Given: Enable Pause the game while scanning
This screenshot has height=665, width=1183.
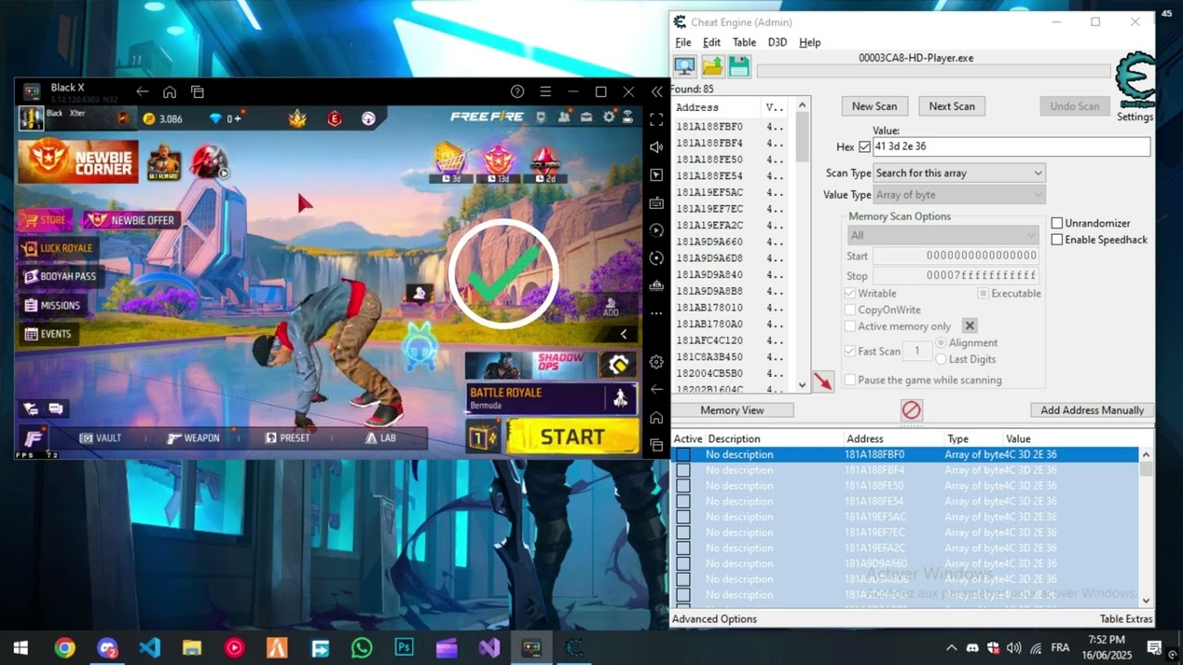Looking at the screenshot, I should pos(850,381).
